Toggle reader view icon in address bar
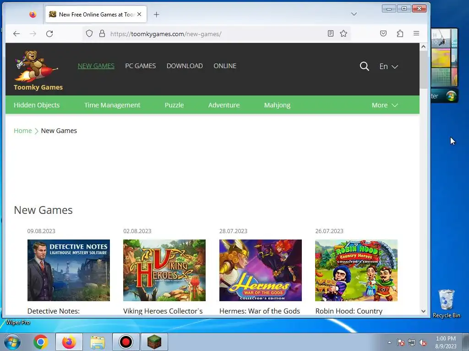This screenshot has width=469, height=351. pyautogui.click(x=331, y=33)
